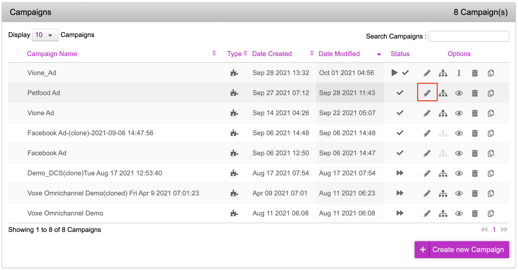Open flow hierarchy icon for Vione Ad

point(443,113)
